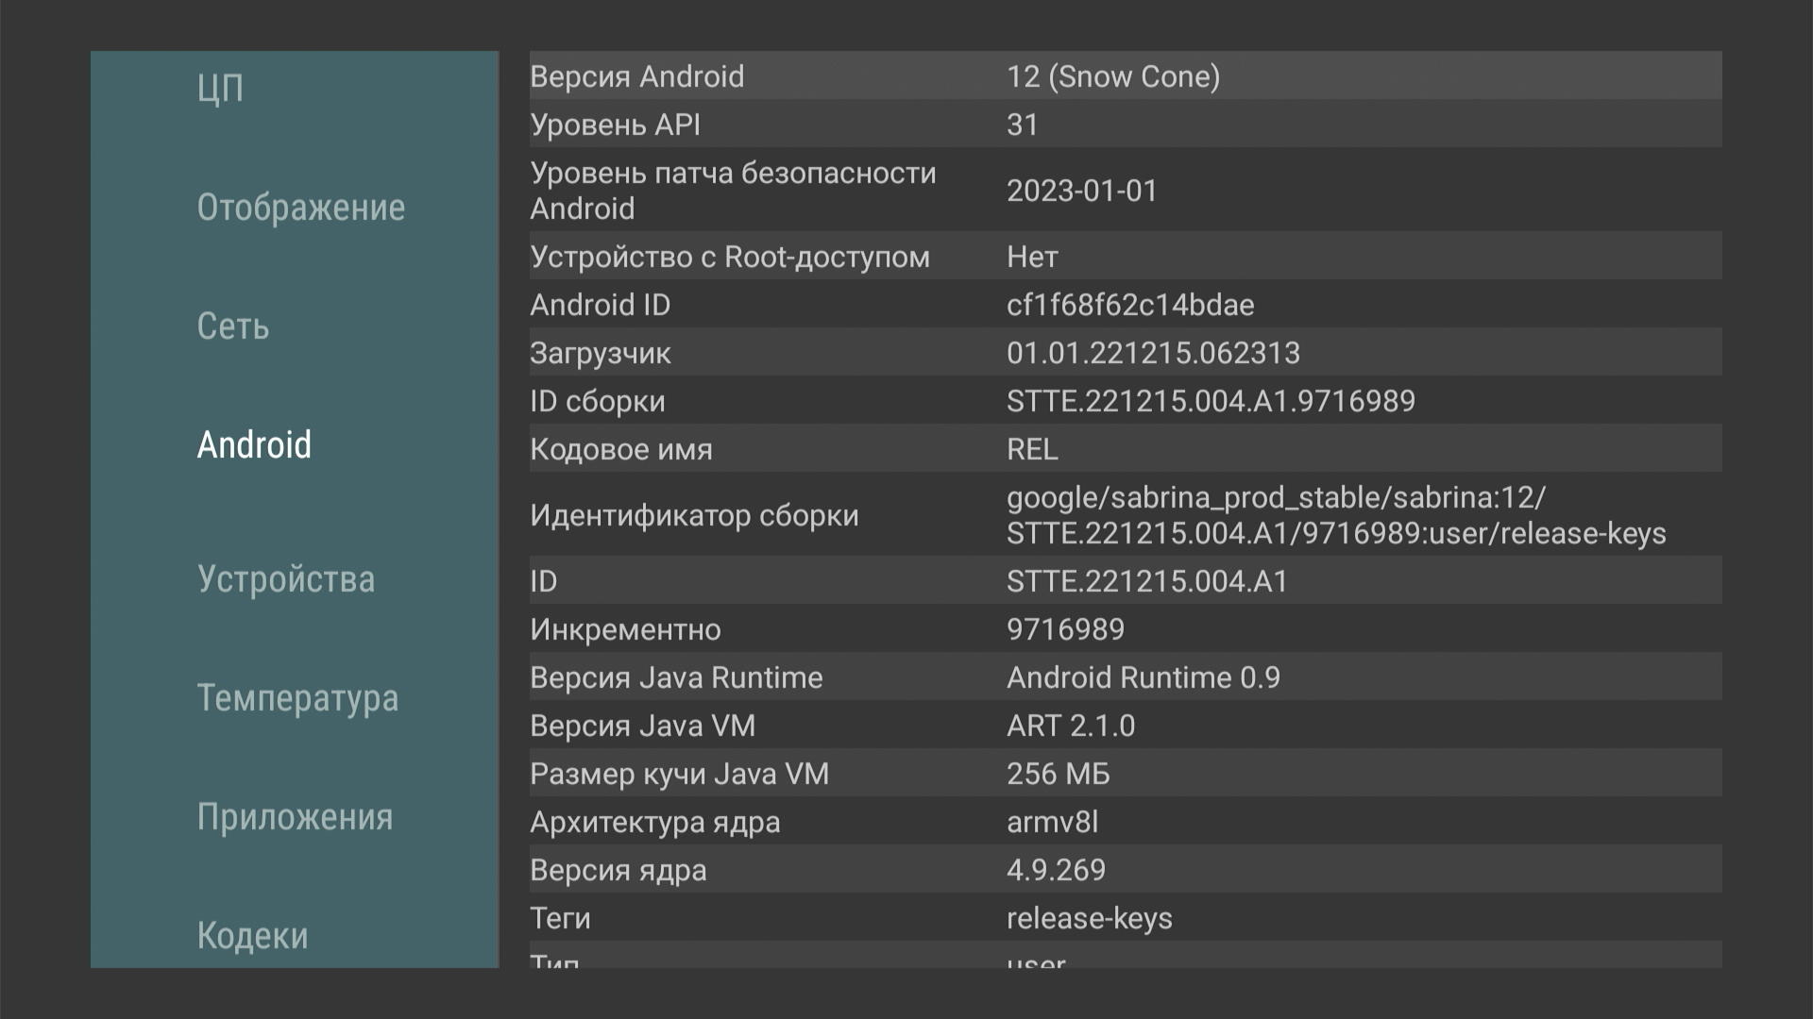This screenshot has width=1813, height=1019.
Task: Select the Кодеки menu item
Action: (x=253, y=935)
